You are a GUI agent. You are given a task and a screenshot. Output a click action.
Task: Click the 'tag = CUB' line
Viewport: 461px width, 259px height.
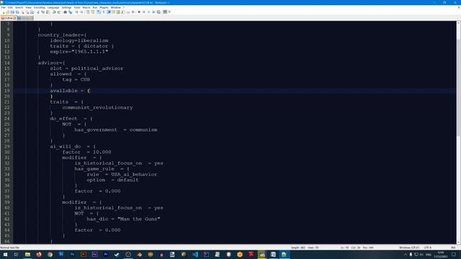pos(76,80)
